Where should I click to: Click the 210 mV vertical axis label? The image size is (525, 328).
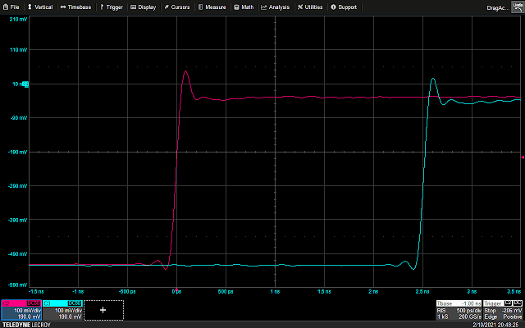18,20
